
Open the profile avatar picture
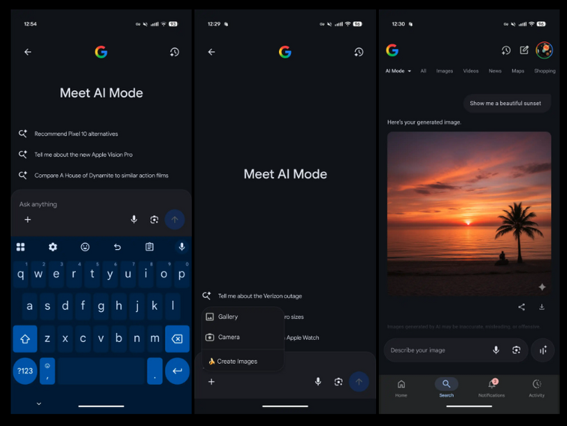(544, 50)
